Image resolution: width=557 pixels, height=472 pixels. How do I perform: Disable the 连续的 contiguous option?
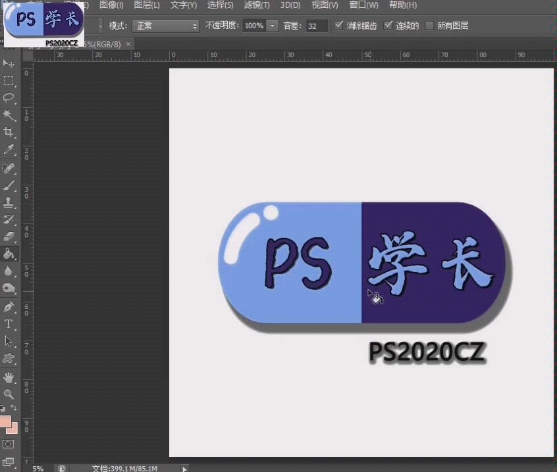pos(388,25)
